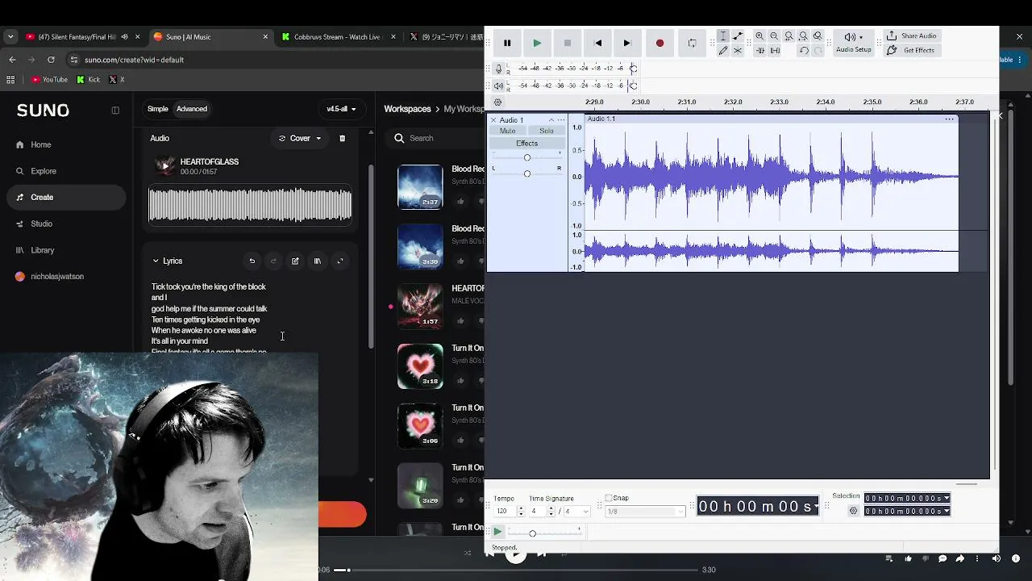Mute the Audio 1 track

tap(507, 131)
